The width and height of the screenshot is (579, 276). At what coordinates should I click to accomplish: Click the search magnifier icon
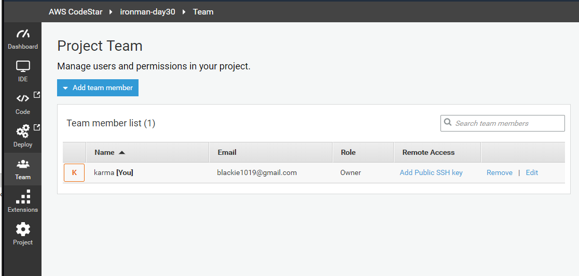click(448, 123)
